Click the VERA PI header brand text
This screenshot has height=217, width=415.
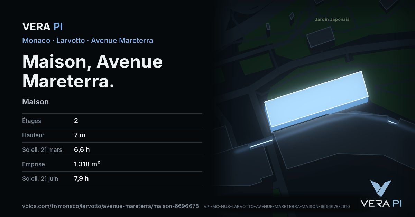tap(42, 27)
